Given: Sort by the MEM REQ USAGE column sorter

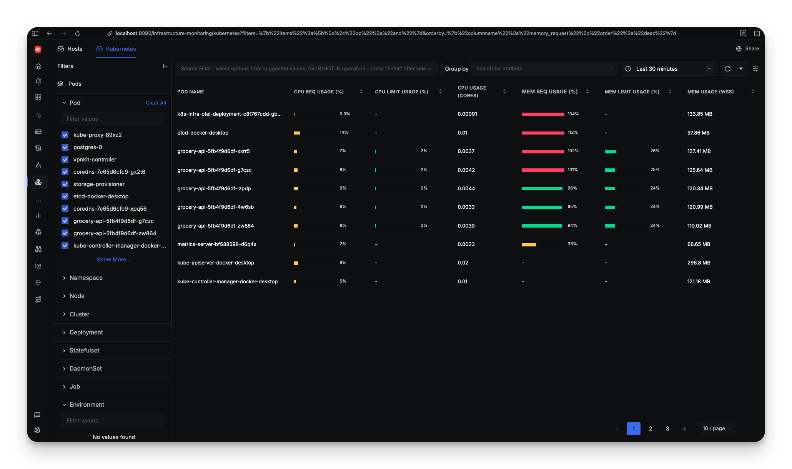Looking at the screenshot, I should (587, 91).
